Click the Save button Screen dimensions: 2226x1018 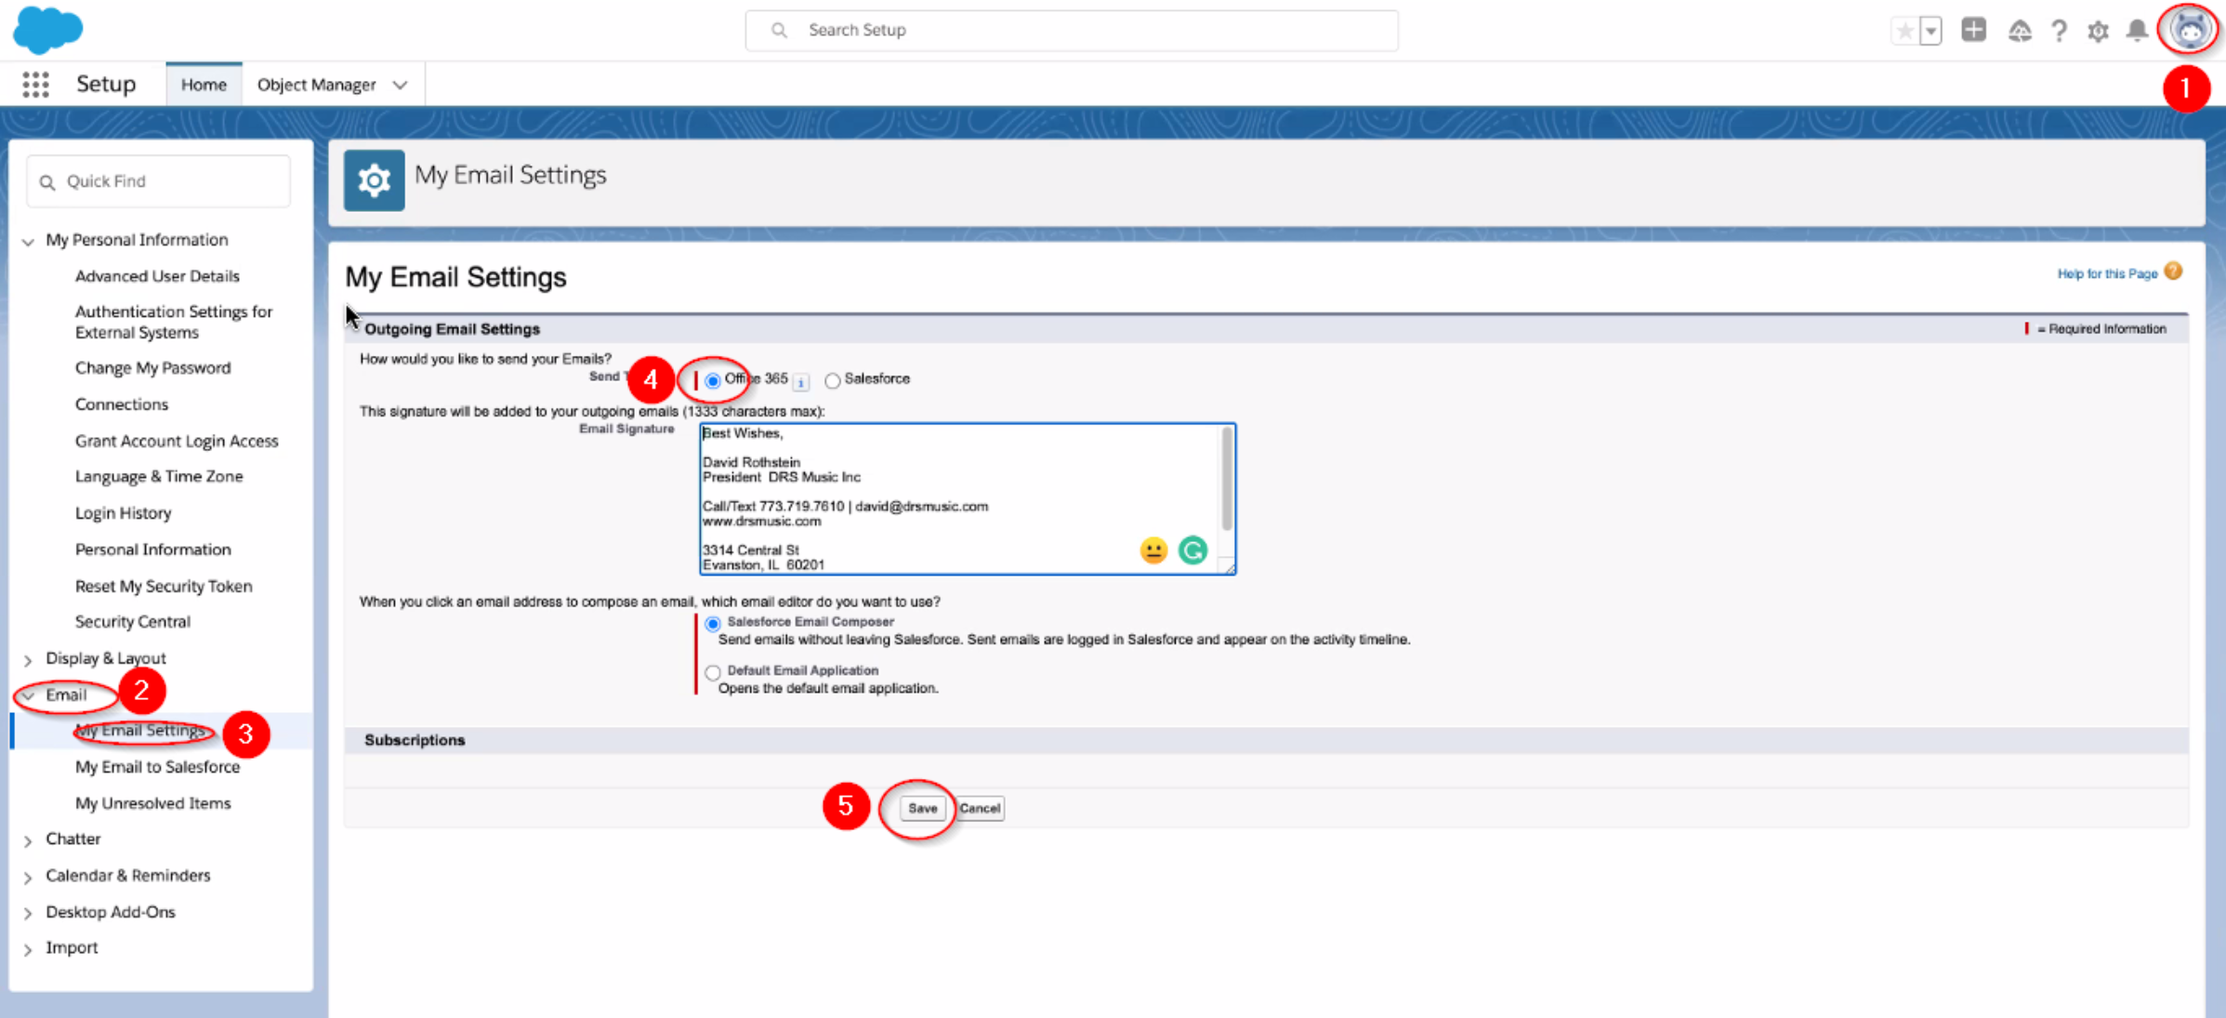point(922,808)
